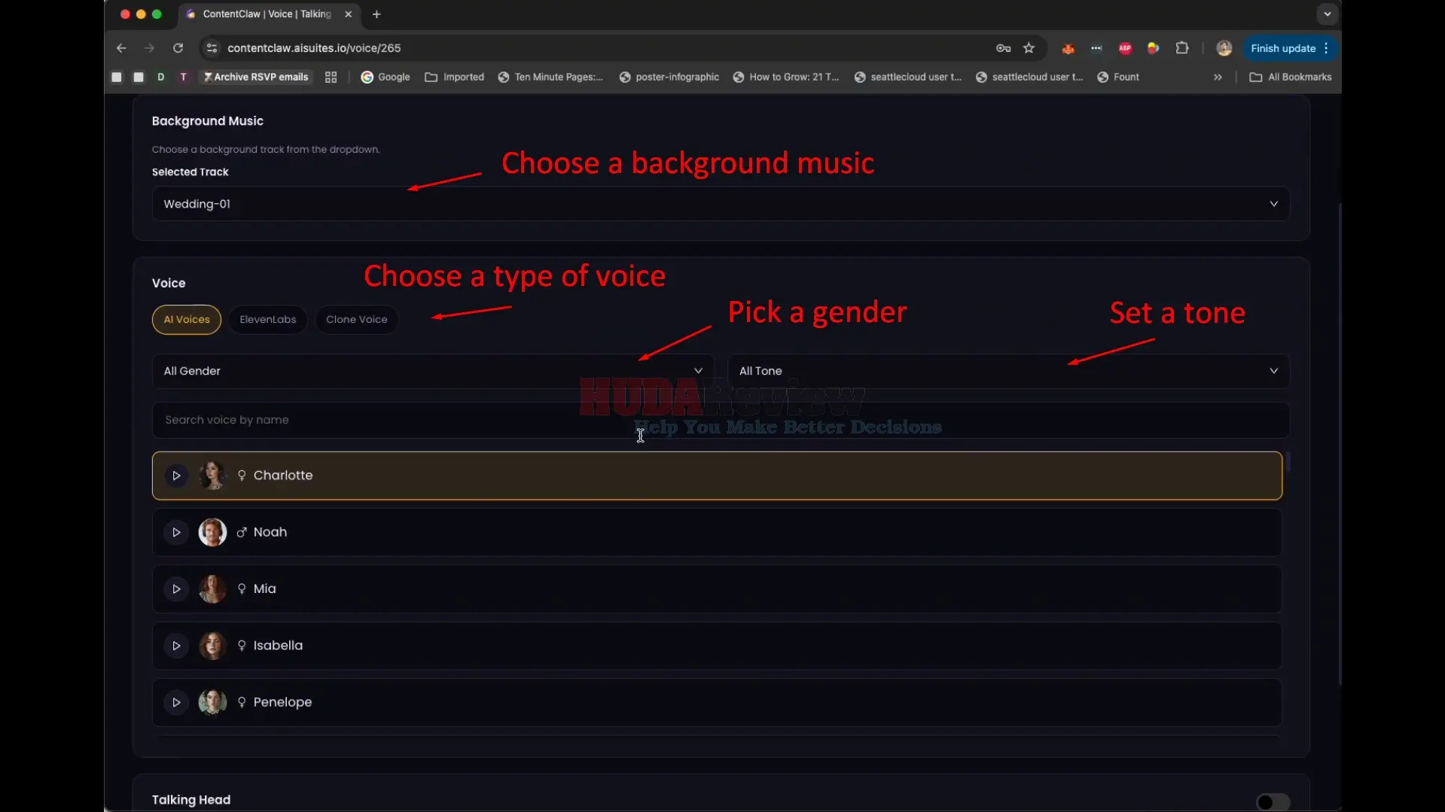Open the Selected Track dropdown
1445x812 pixels.
721,204
